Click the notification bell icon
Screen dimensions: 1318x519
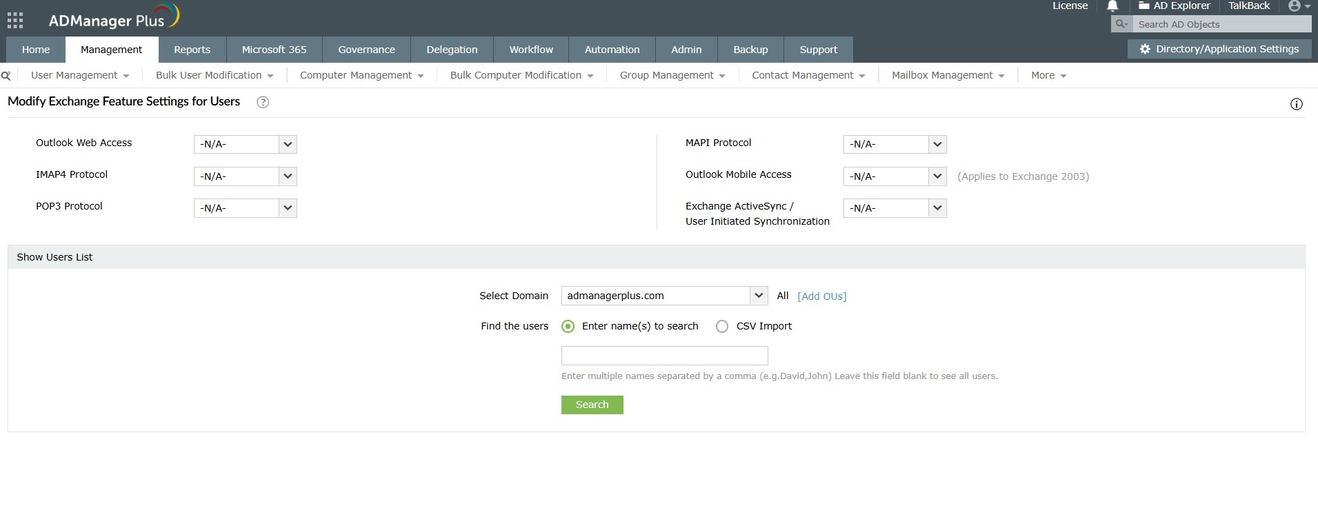click(x=1112, y=6)
